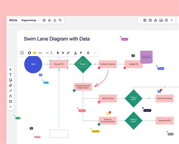This screenshot has height=144, width=179.
Task: Click the curved red arrow connector
Action: [x=103, y=80]
